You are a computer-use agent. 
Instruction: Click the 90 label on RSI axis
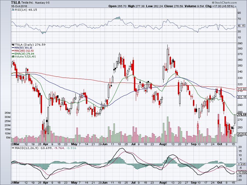tap(239, 13)
